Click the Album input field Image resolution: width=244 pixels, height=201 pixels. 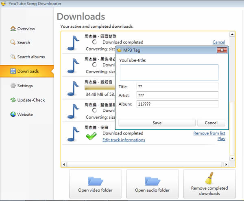coord(177,104)
